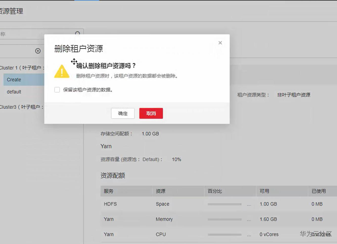Click the move crosshair cursor icon
Screen dimensions: 337x244
point(74,62)
